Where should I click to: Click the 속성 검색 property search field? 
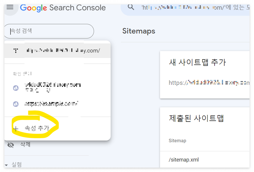(49, 31)
